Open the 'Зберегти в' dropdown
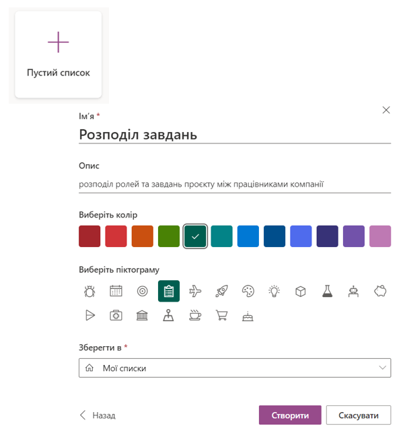 [x=235, y=368]
